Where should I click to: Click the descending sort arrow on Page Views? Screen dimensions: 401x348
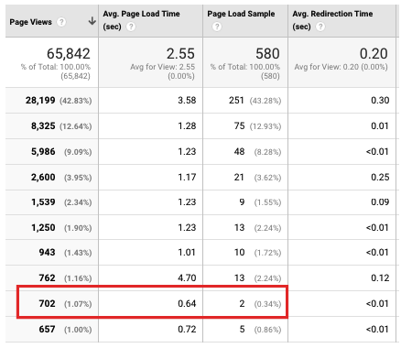point(92,21)
